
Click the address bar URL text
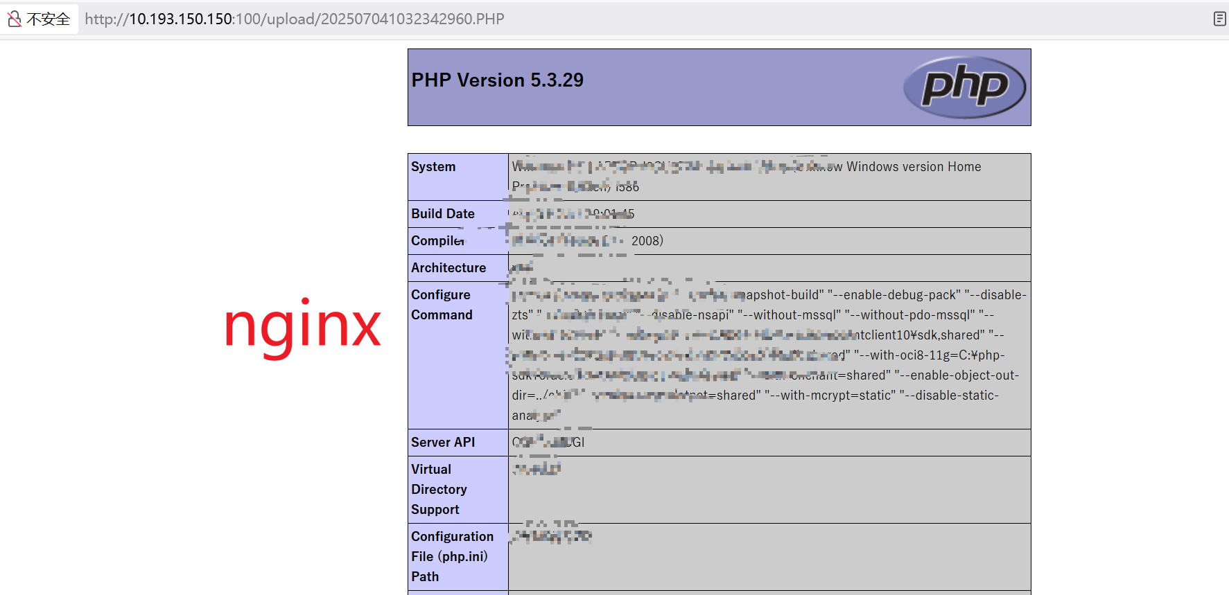click(295, 19)
